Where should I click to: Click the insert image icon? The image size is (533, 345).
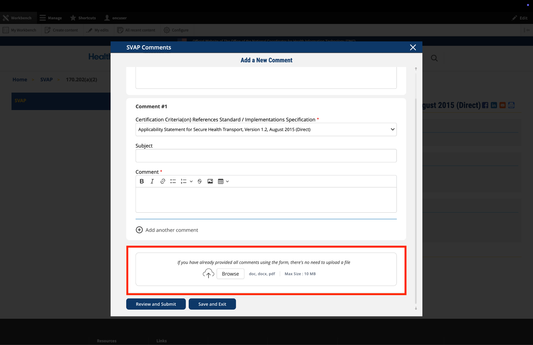(x=210, y=181)
